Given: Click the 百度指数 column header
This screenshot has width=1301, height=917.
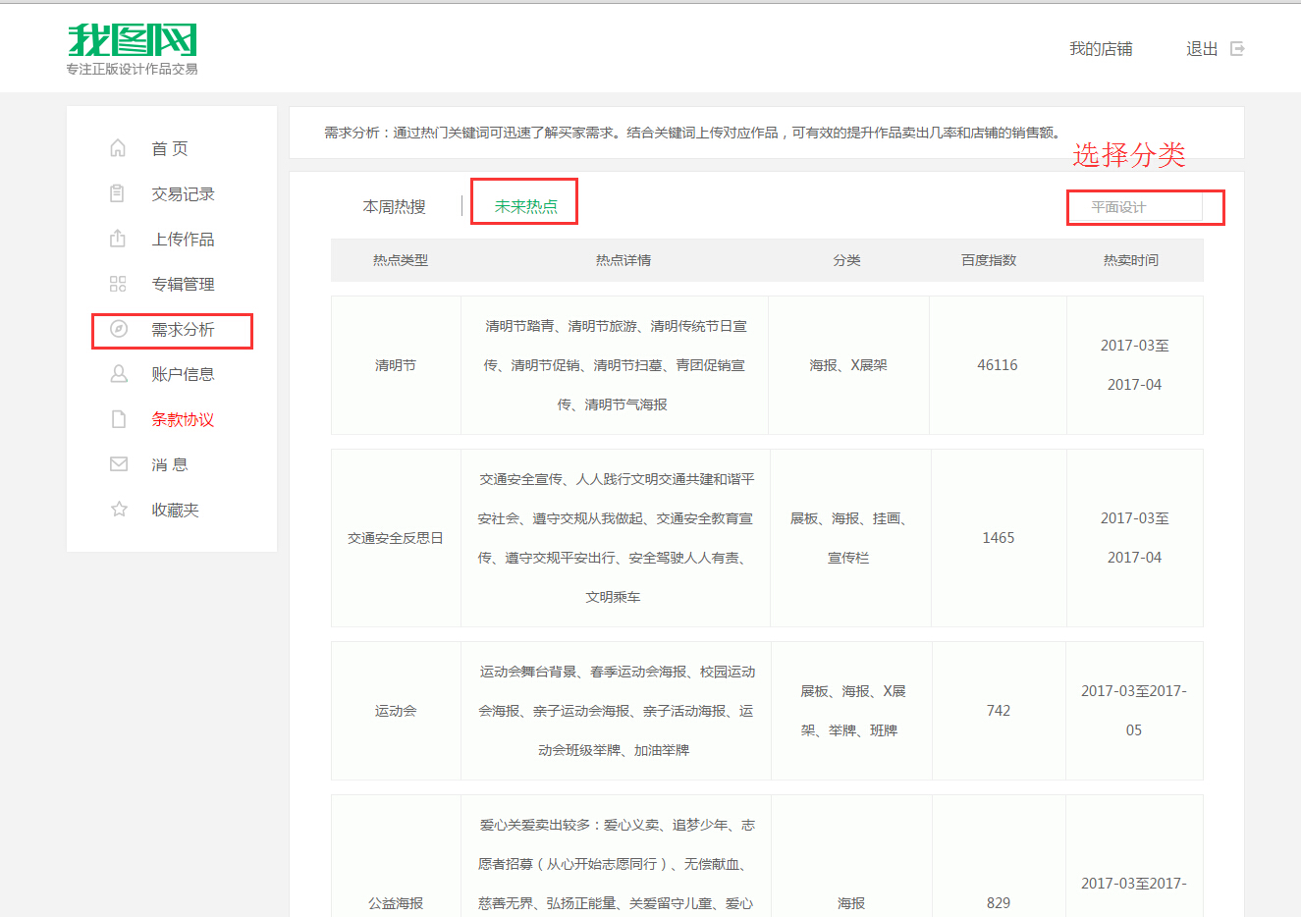Looking at the screenshot, I should 989,260.
